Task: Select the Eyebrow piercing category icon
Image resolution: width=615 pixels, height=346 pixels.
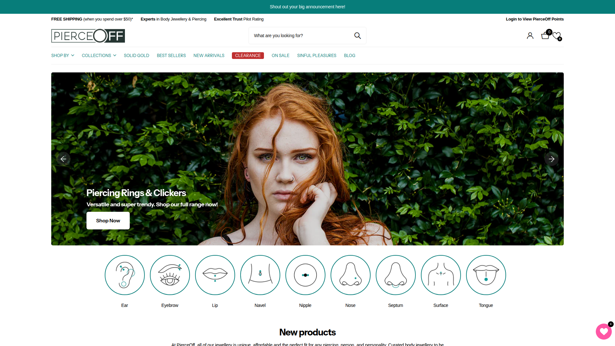Action: 170,275
